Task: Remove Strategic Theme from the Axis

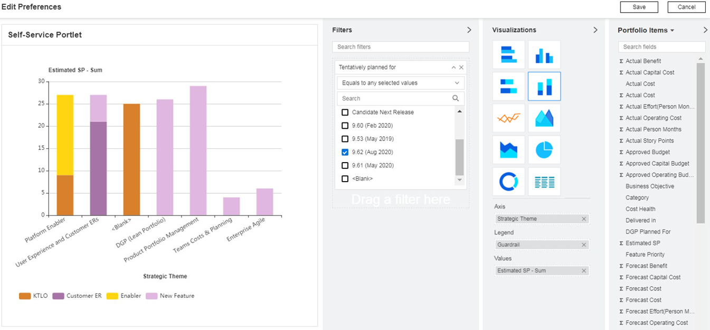Action: [x=584, y=219]
